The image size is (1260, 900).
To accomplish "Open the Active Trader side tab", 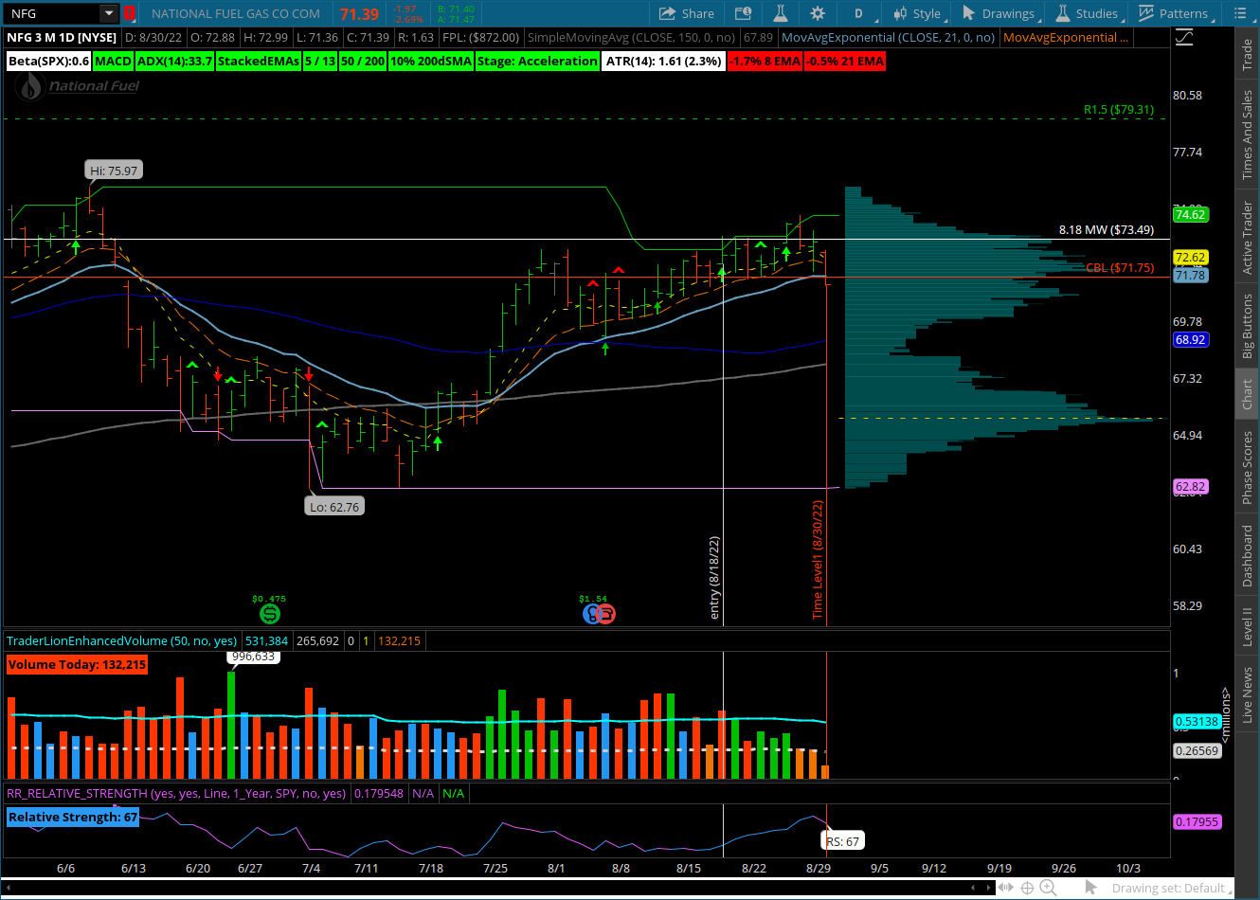I will point(1248,237).
